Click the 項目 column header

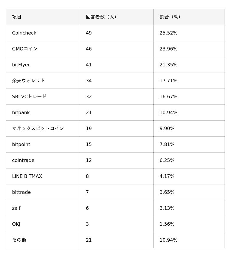pyautogui.click(x=17, y=17)
